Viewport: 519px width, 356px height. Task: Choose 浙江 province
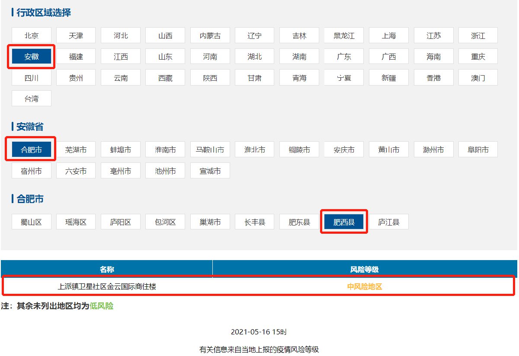477,35
